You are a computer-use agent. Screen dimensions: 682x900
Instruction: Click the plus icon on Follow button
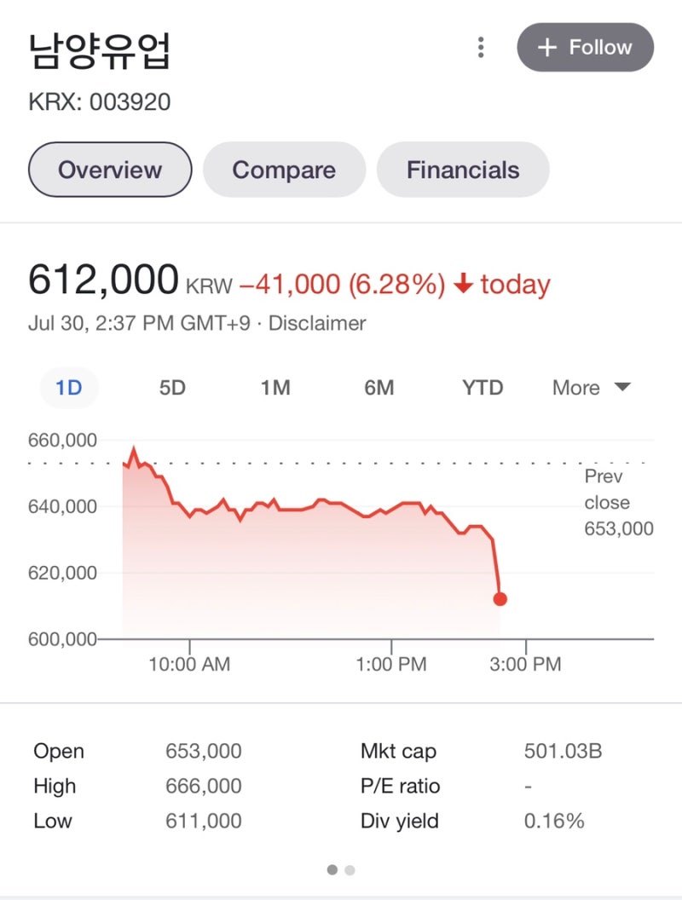(x=547, y=48)
